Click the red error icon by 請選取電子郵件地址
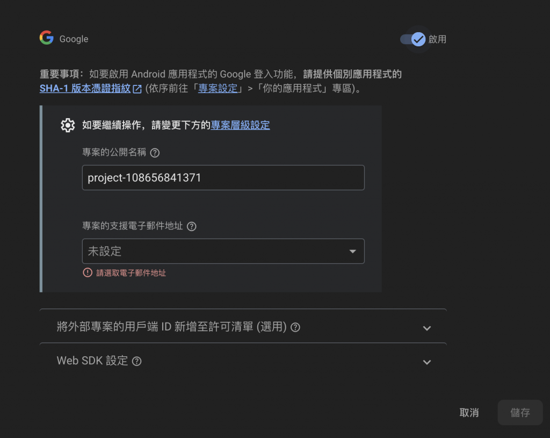The image size is (550, 438). [88, 272]
